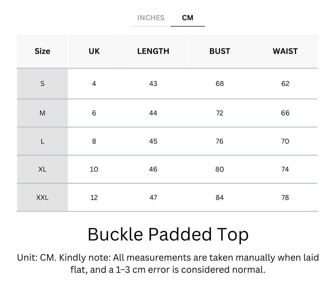Click the Size column header

pos(42,51)
